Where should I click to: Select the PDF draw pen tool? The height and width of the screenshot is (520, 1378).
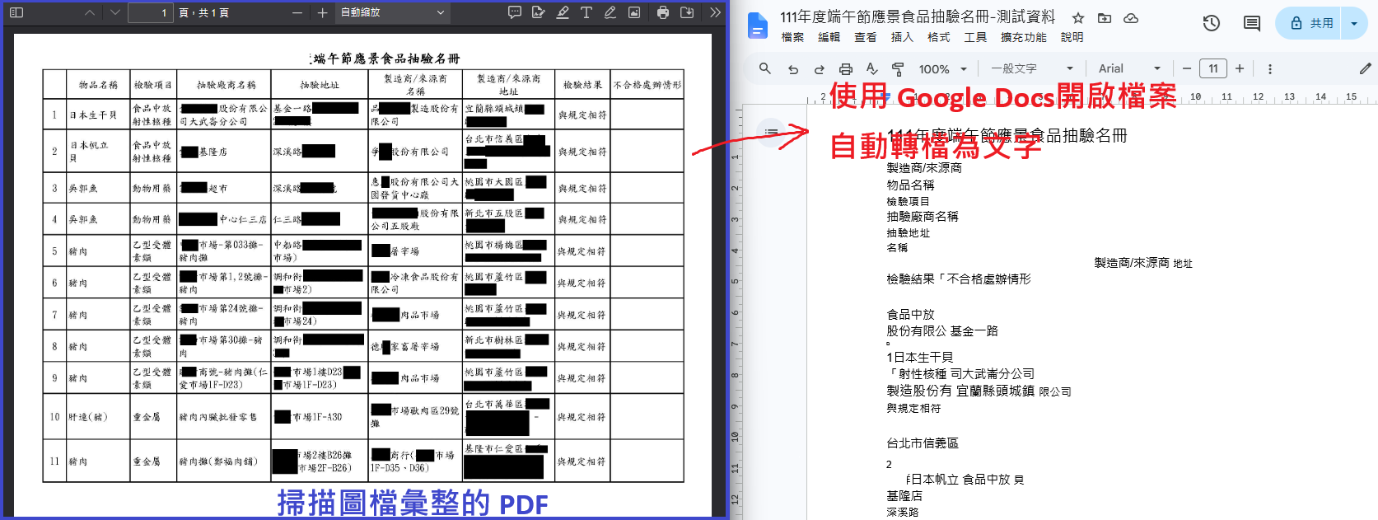click(x=610, y=12)
